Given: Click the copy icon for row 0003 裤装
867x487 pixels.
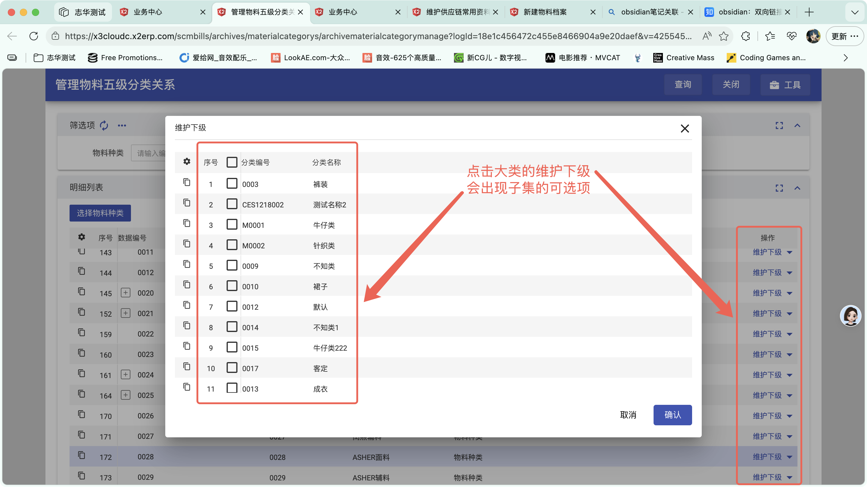Looking at the screenshot, I should (187, 182).
